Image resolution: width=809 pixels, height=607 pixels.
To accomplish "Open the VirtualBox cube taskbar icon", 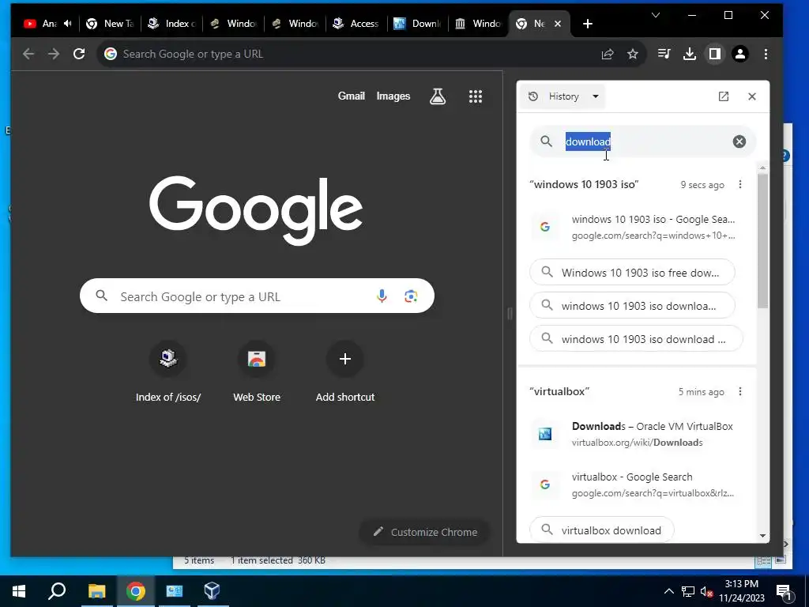I will [212, 591].
